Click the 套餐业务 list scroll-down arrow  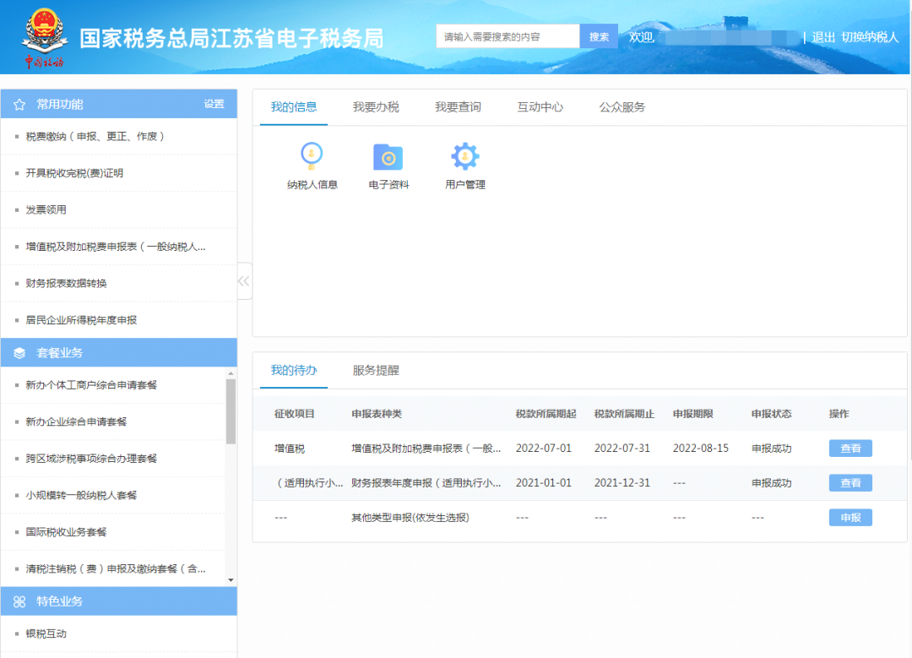[231, 580]
